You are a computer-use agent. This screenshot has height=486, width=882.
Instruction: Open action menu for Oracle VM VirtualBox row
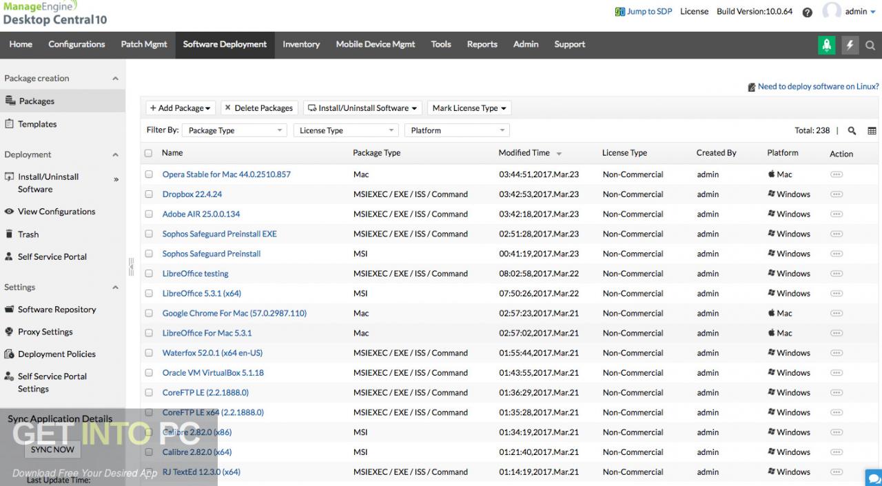click(837, 373)
